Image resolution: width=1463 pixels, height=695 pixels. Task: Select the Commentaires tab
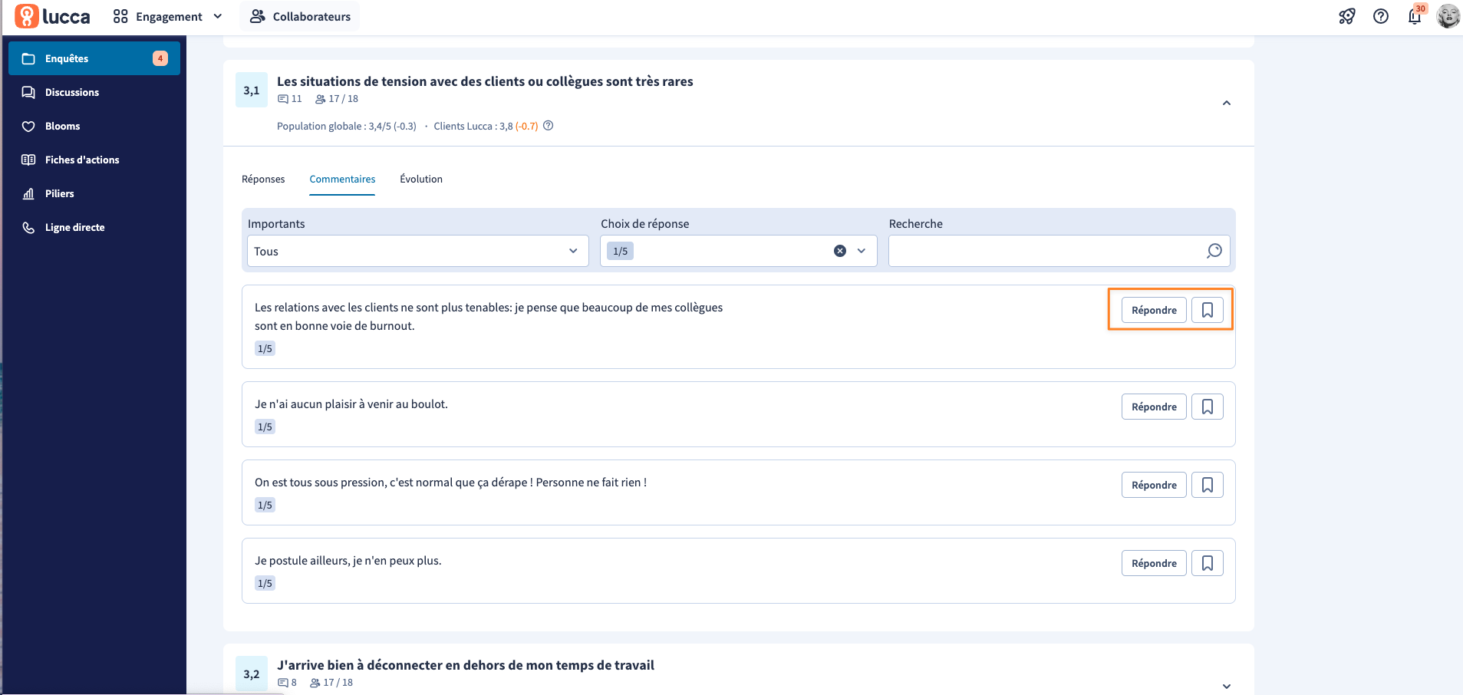(x=342, y=179)
